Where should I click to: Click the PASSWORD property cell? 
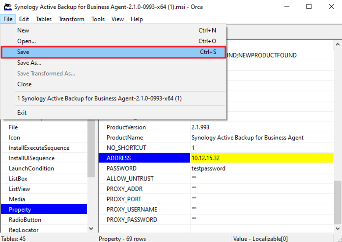tap(144, 168)
